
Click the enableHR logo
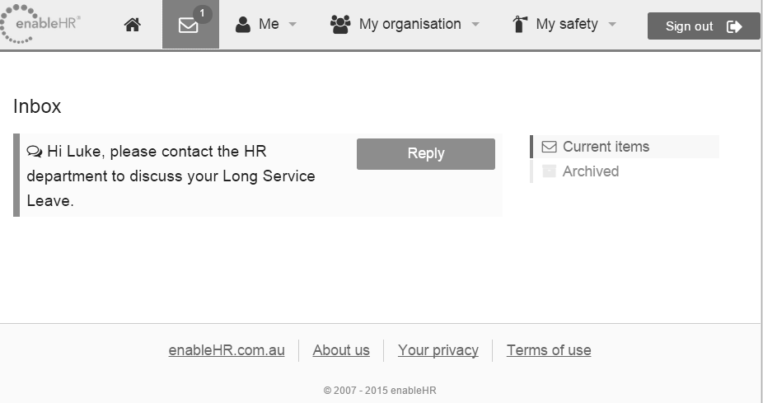40,23
